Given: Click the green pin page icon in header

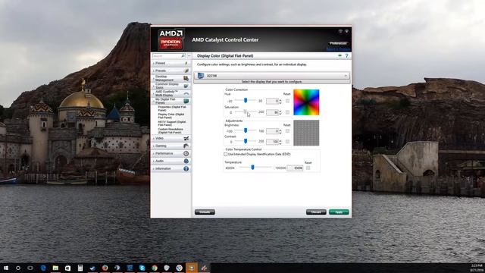Looking at the screenshot, I should tap(340, 55).
